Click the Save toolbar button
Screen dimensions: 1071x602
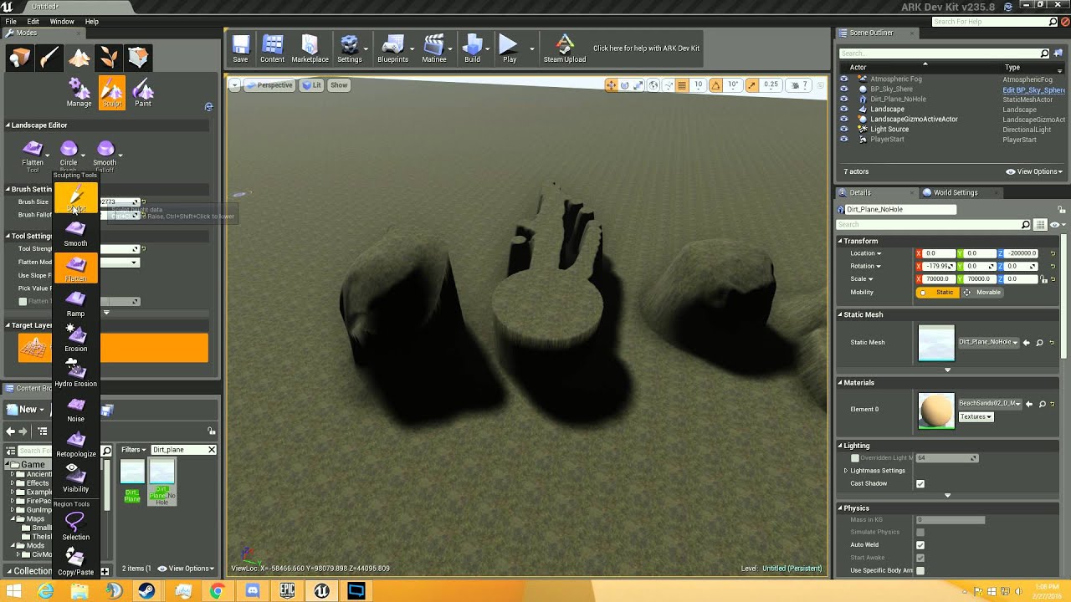(240, 49)
